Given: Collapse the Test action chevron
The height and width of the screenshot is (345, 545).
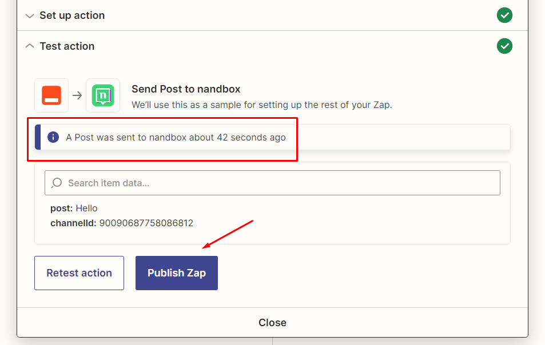Looking at the screenshot, I should coord(30,46).
